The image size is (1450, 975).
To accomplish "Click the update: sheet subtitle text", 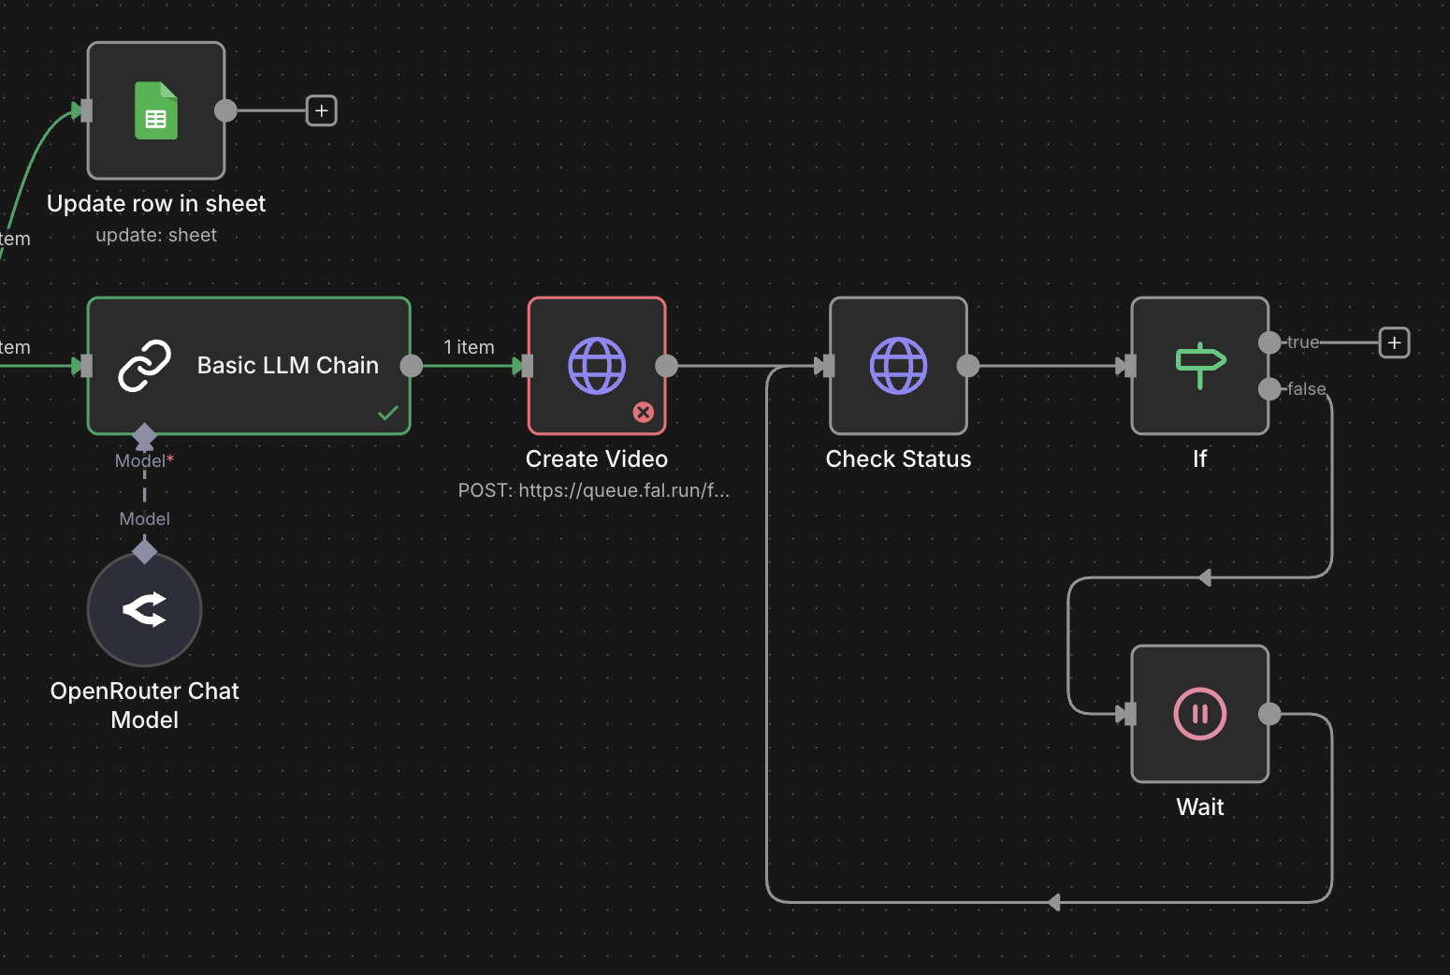I will coord(156,235).
